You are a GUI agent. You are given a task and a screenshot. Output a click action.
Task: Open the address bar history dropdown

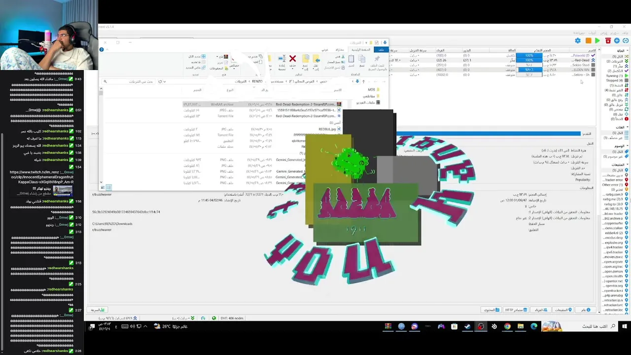(x=165, y=81)
